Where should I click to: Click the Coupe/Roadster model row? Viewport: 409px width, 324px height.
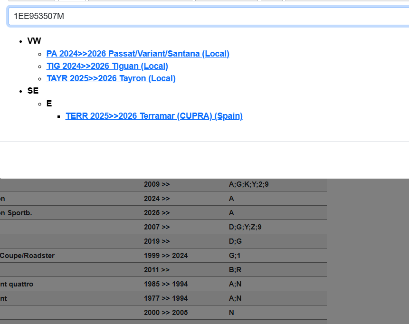[28, 256]
